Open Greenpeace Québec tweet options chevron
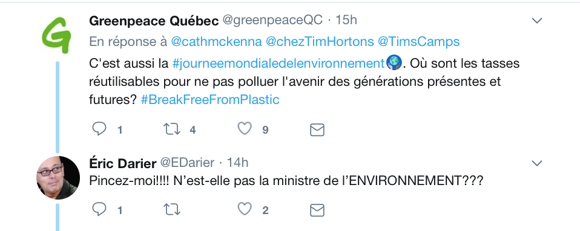 pos(537,21)
